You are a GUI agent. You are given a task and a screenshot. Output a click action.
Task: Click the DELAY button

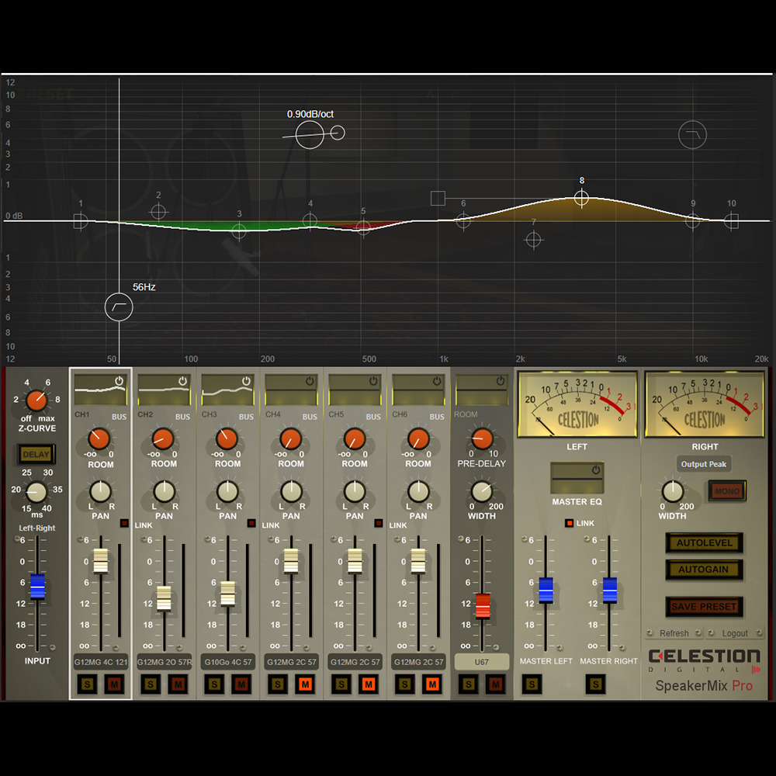[36, 454]
